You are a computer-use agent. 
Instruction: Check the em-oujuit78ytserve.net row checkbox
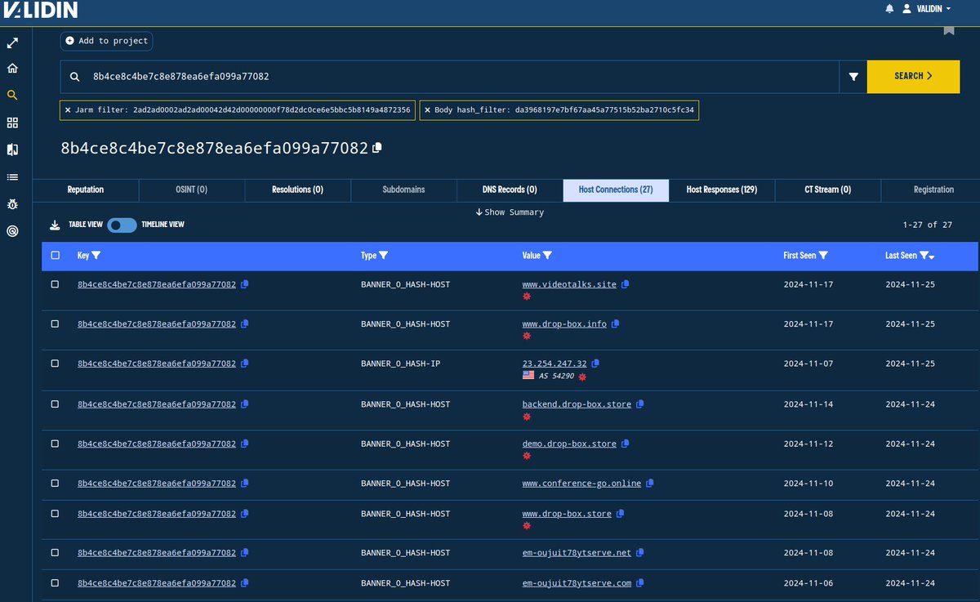(55, 552)
